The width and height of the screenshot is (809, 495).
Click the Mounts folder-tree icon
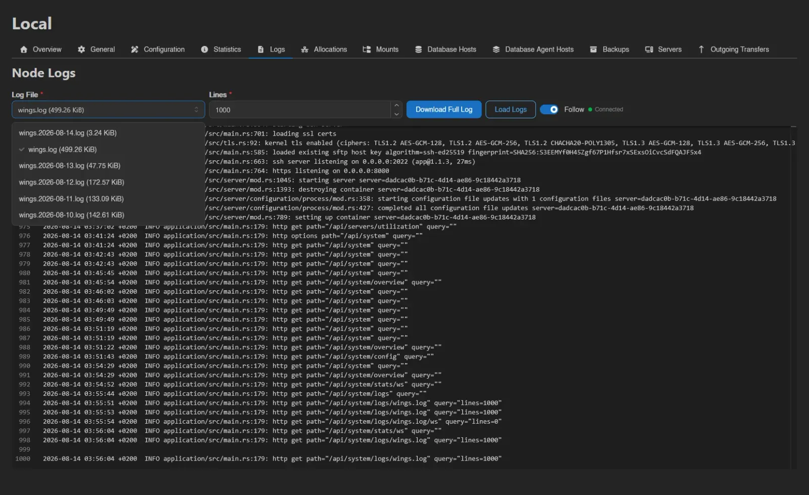click(367, 50)
